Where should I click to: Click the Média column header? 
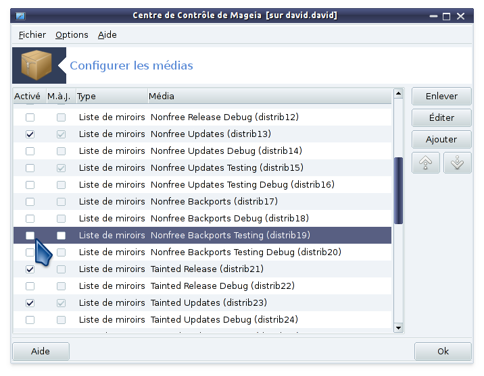pyautogui.click(x=270, y=96)
